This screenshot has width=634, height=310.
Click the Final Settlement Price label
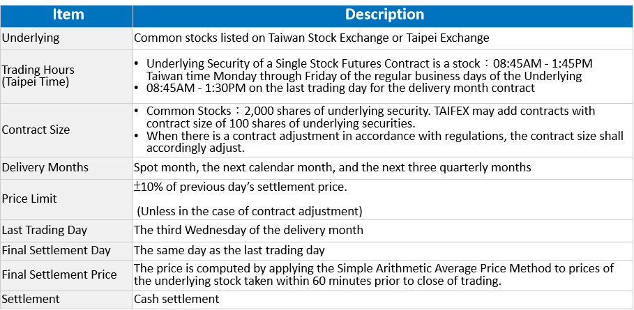59,275
